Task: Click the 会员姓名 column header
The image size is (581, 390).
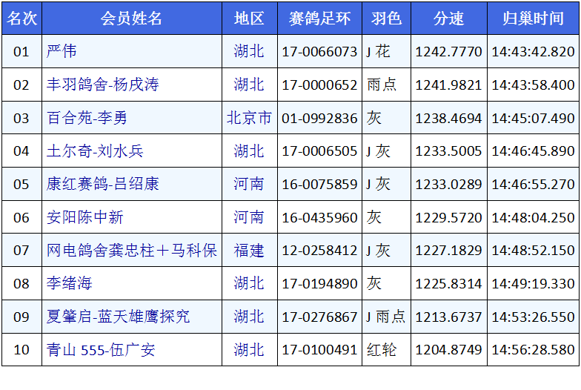Action: click(x=131, y=19)
